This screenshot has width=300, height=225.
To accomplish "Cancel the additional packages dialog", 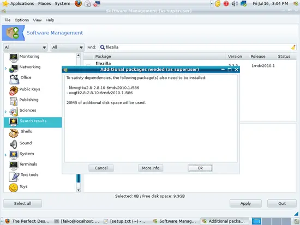I will (101, 168).
